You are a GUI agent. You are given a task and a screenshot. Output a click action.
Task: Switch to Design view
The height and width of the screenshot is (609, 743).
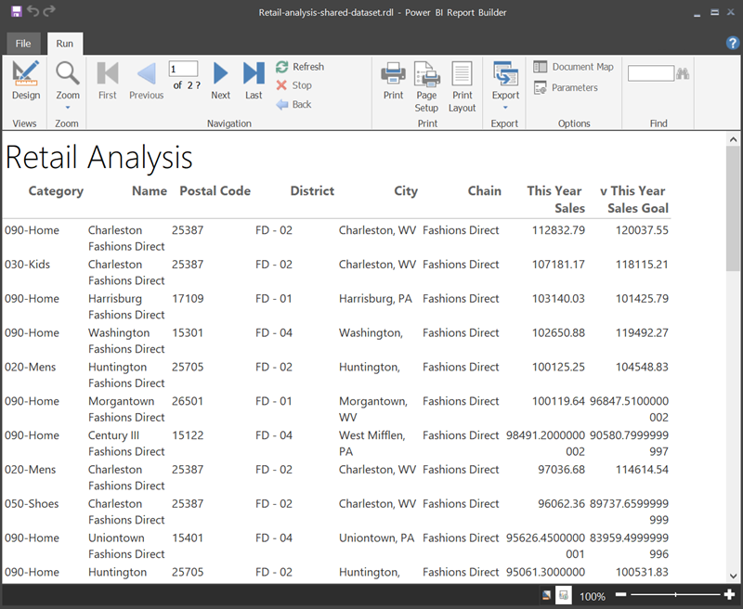tap(26, 80)
